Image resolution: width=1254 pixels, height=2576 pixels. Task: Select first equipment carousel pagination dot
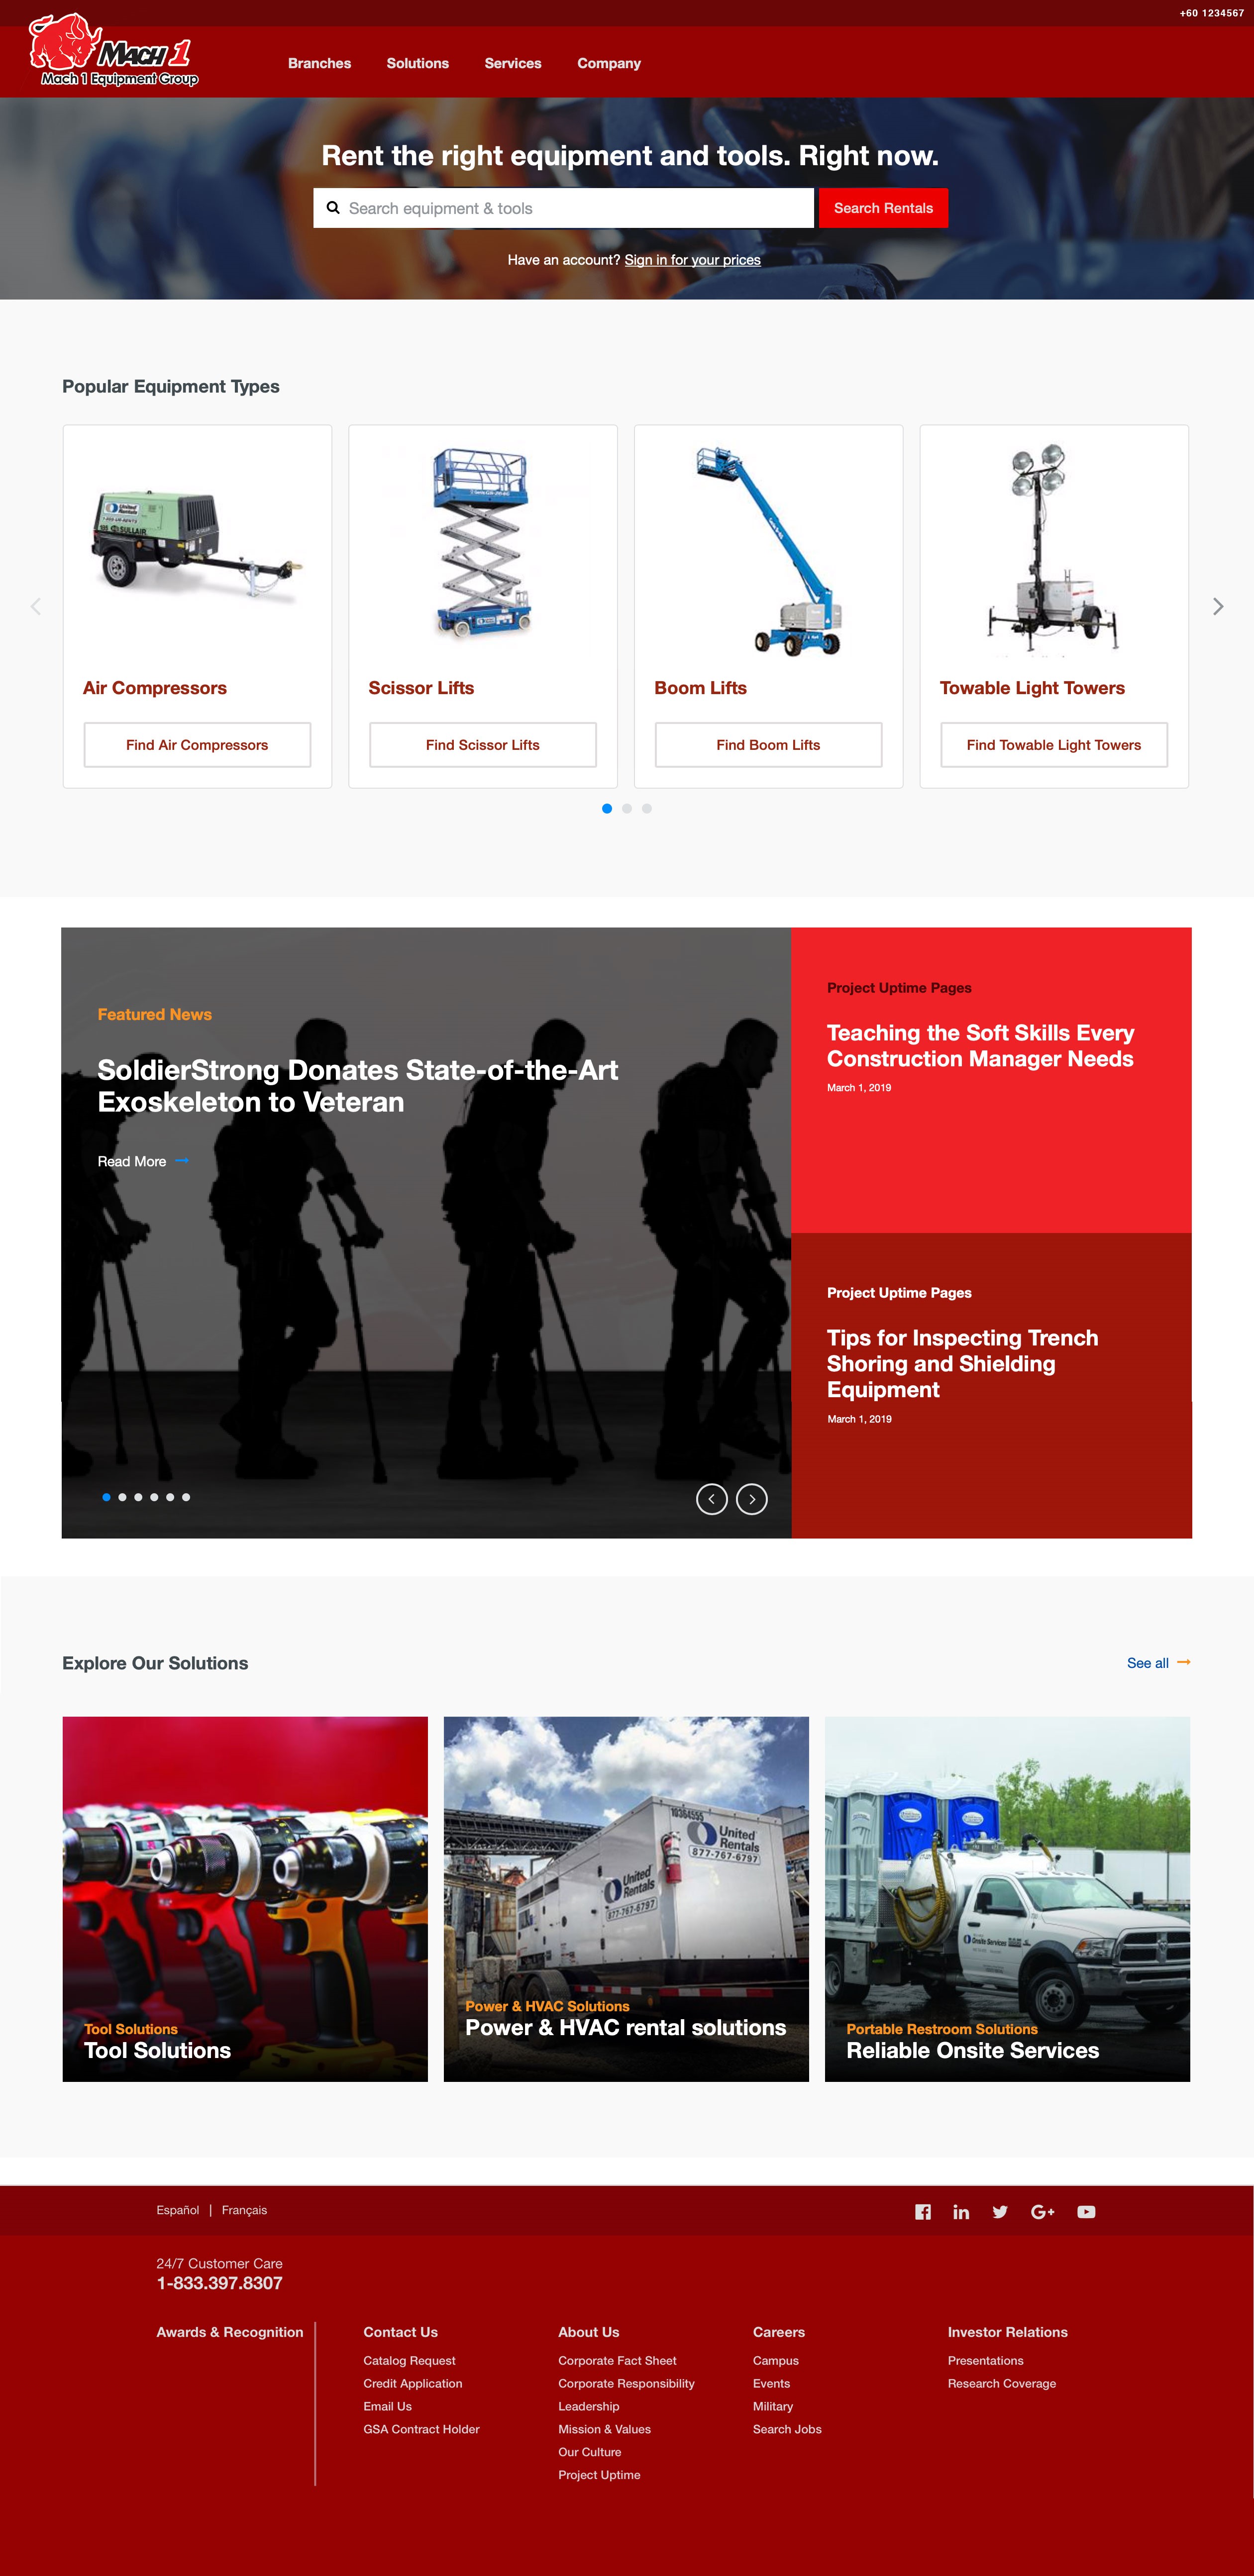click(607, 808)
